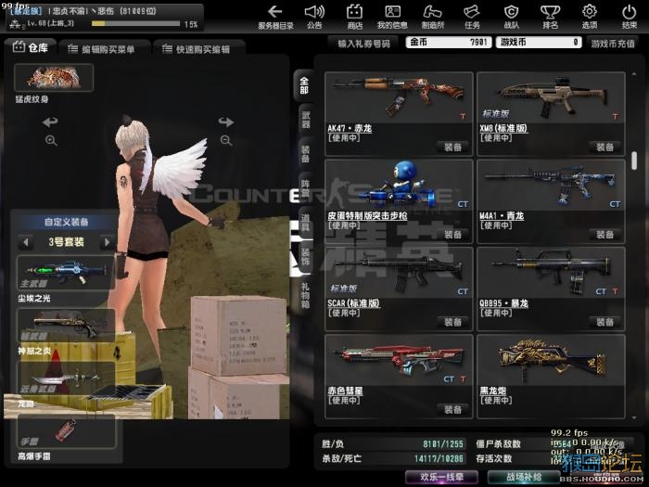Click inventory scroll down arrow

[634, 417]
